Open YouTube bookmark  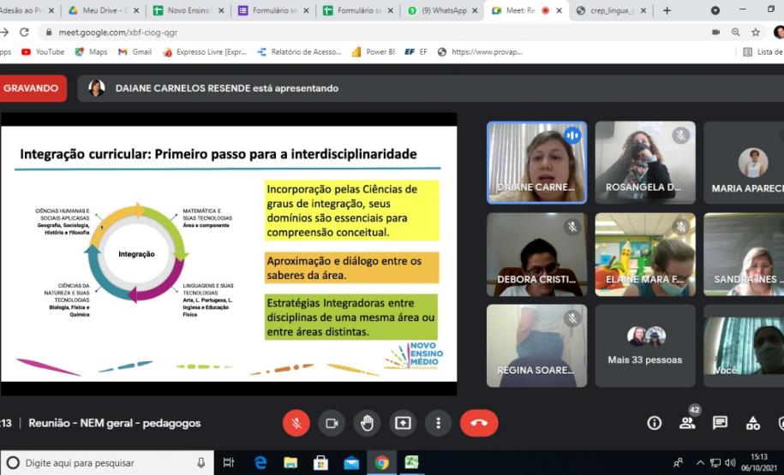coord(43,52)
